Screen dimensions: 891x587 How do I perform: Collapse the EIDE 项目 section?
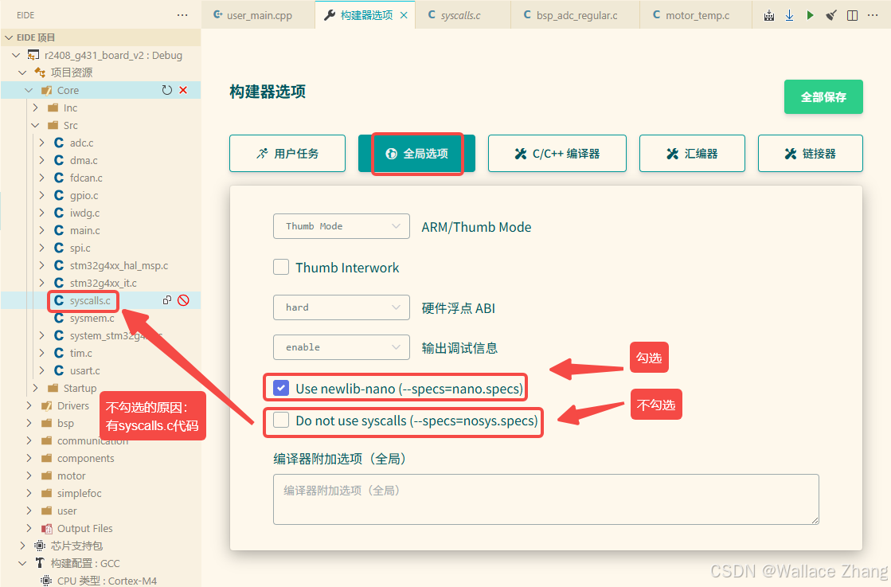[x=9, y=37]
